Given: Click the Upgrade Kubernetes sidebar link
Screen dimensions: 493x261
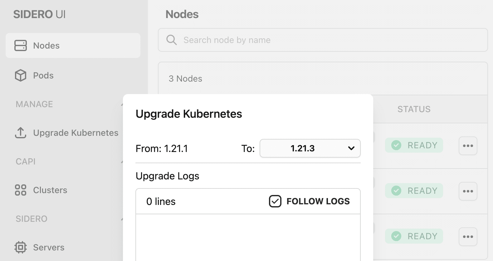Looking at the screenshot, I should 76,133.
